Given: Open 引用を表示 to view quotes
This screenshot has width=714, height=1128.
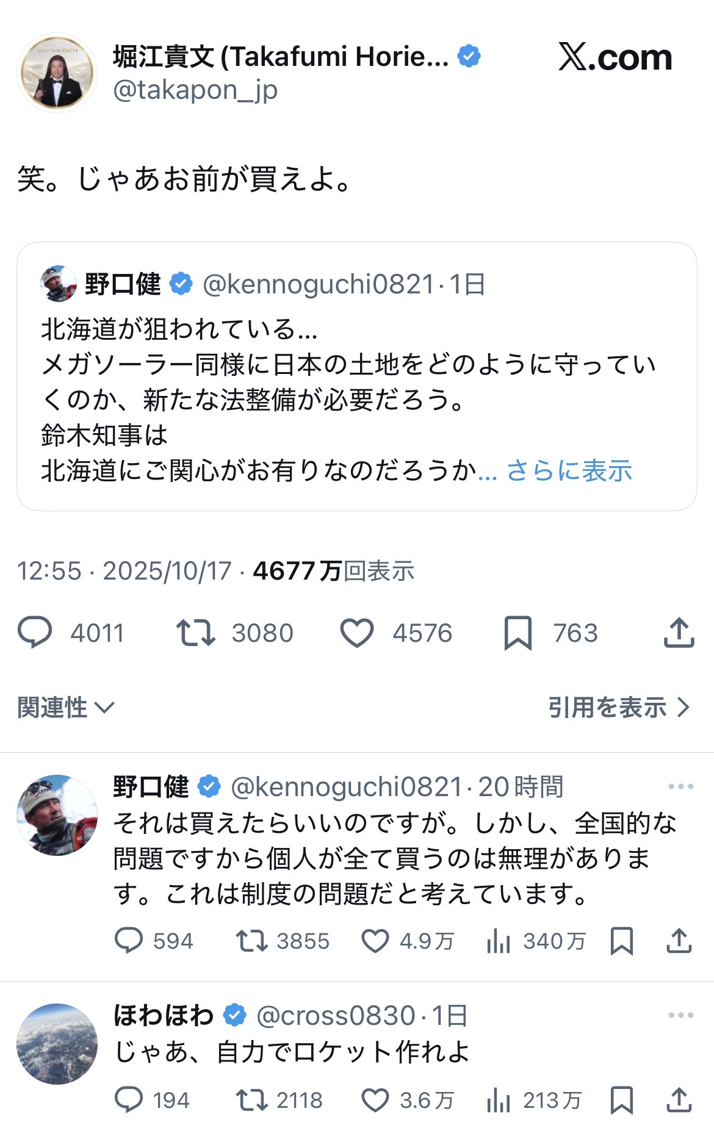Looking at the screenshot, I should click(x=618, y=708).
